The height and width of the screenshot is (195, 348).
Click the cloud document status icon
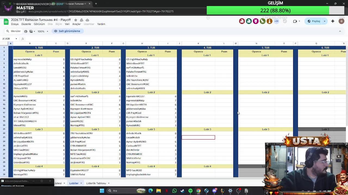coord(87,20)
